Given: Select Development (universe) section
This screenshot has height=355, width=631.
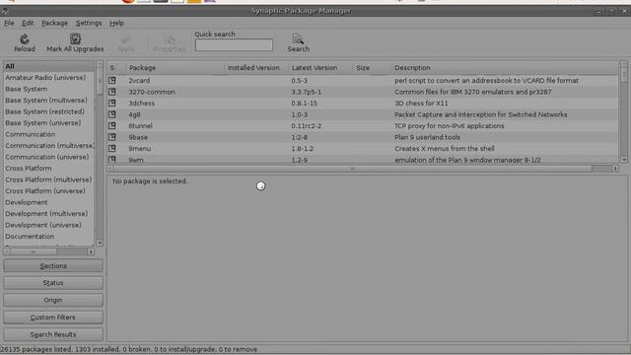Looking at the screenshot, I should [49, 225].
